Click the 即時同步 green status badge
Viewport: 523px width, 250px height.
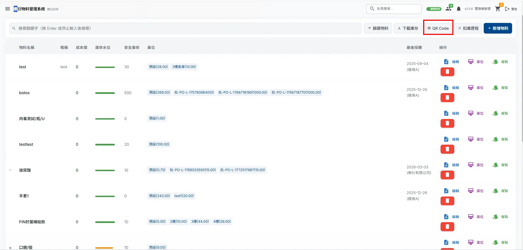[x=434, y=9]
